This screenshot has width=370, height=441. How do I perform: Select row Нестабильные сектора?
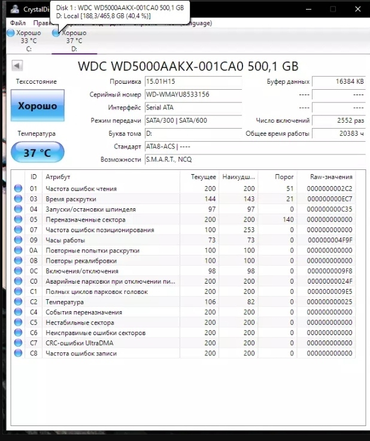click(x=183, y=322)
